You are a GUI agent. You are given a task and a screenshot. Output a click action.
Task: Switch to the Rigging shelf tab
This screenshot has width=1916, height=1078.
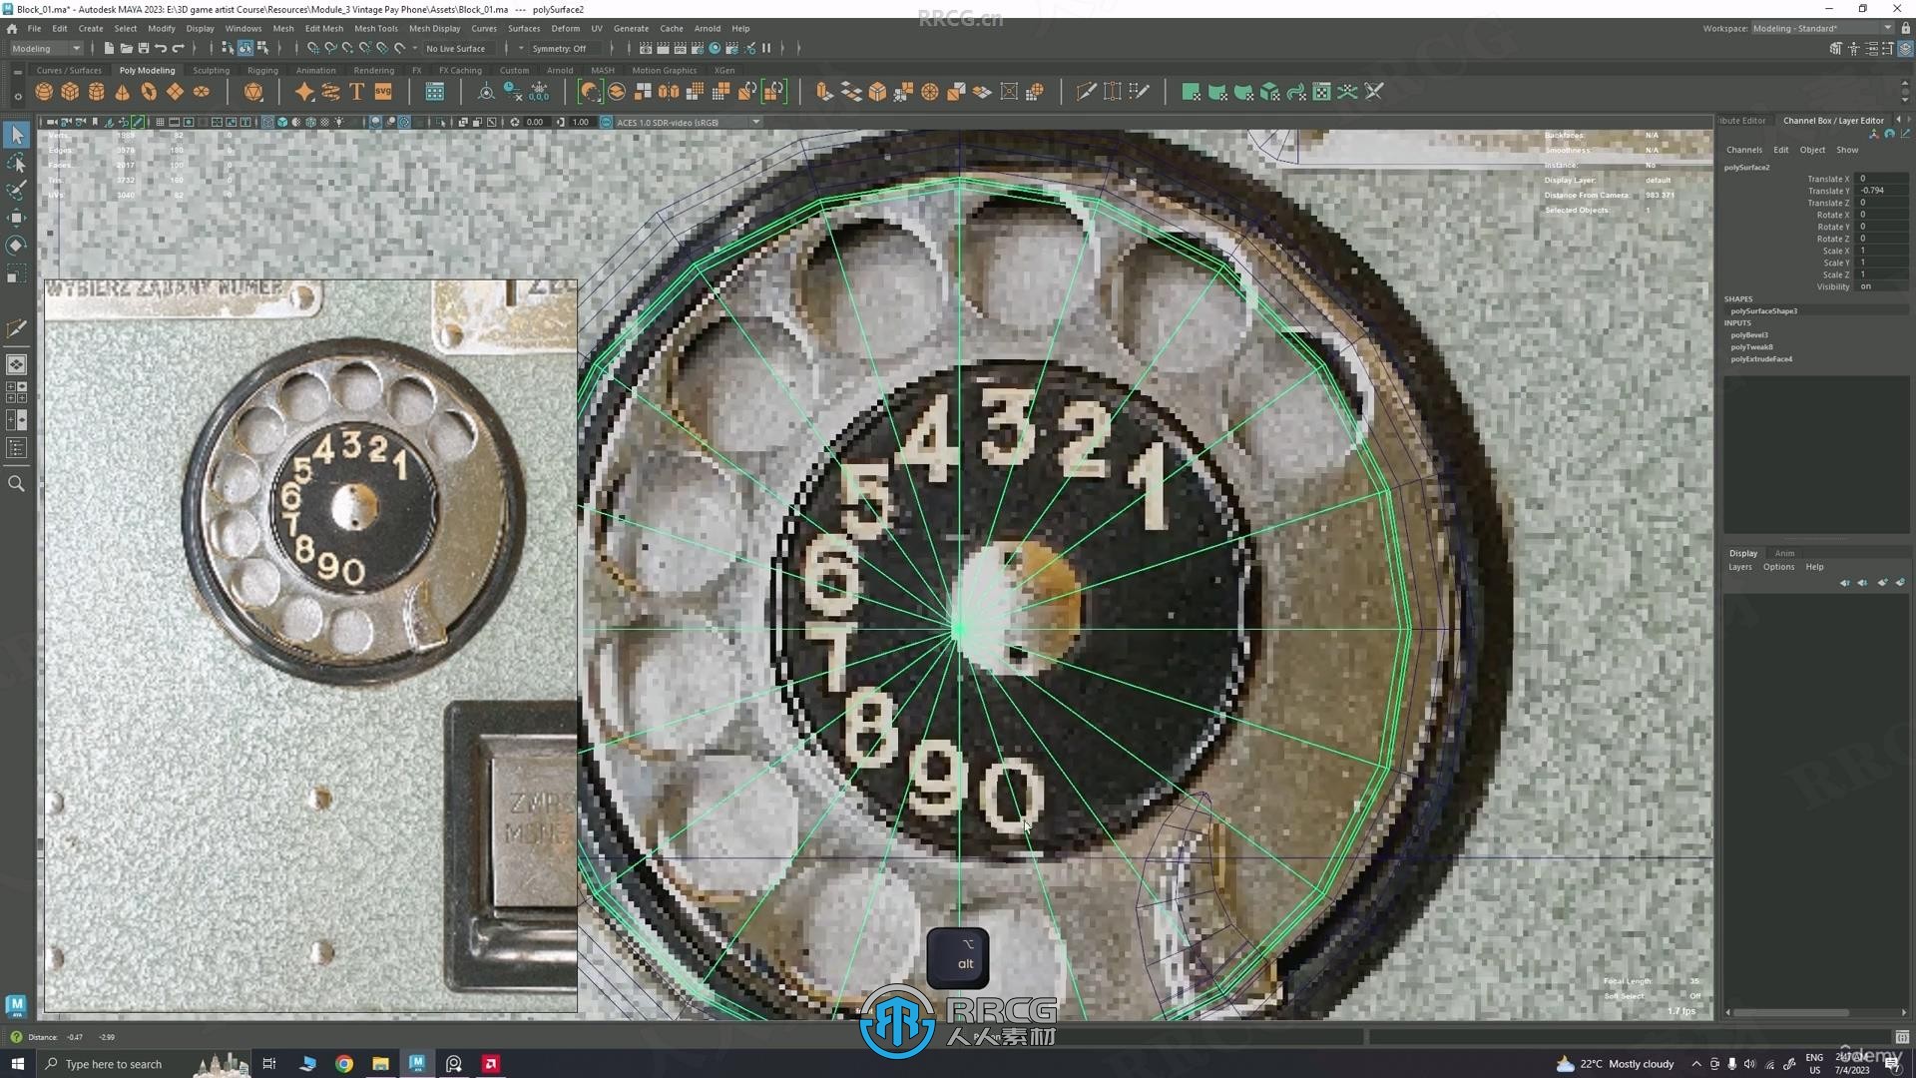[262, 71]
